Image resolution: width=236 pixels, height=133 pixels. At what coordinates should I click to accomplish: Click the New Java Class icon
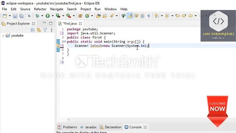click(87, 16)
